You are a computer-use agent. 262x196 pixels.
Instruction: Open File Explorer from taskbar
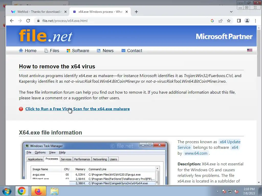pyautogui.click(x=54, y=191)
